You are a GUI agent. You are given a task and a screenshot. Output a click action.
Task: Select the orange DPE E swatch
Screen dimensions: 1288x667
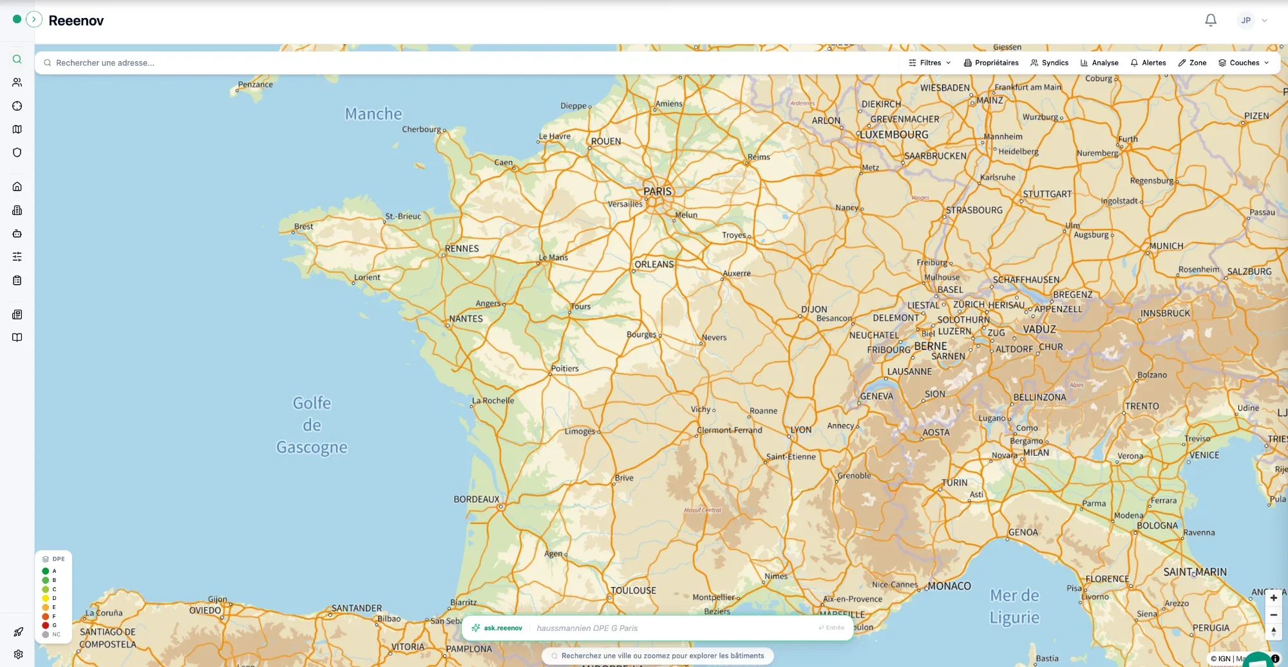[x=46, y=607]
